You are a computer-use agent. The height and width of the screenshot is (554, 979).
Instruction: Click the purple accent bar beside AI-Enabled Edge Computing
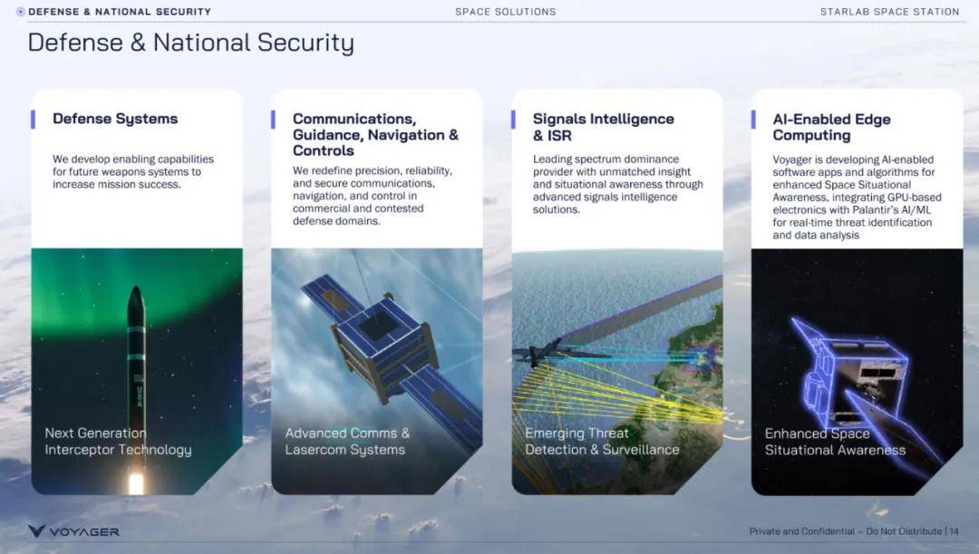pos(753,120)
